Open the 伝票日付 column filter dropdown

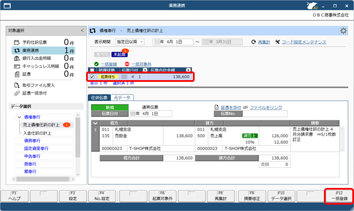pyautogui.click(x=145, y=70)
